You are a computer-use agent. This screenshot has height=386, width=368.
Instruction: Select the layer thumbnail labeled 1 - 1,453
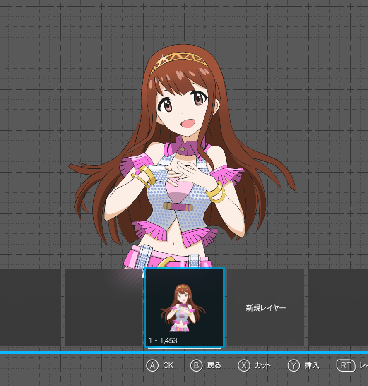tap(185, 308)
